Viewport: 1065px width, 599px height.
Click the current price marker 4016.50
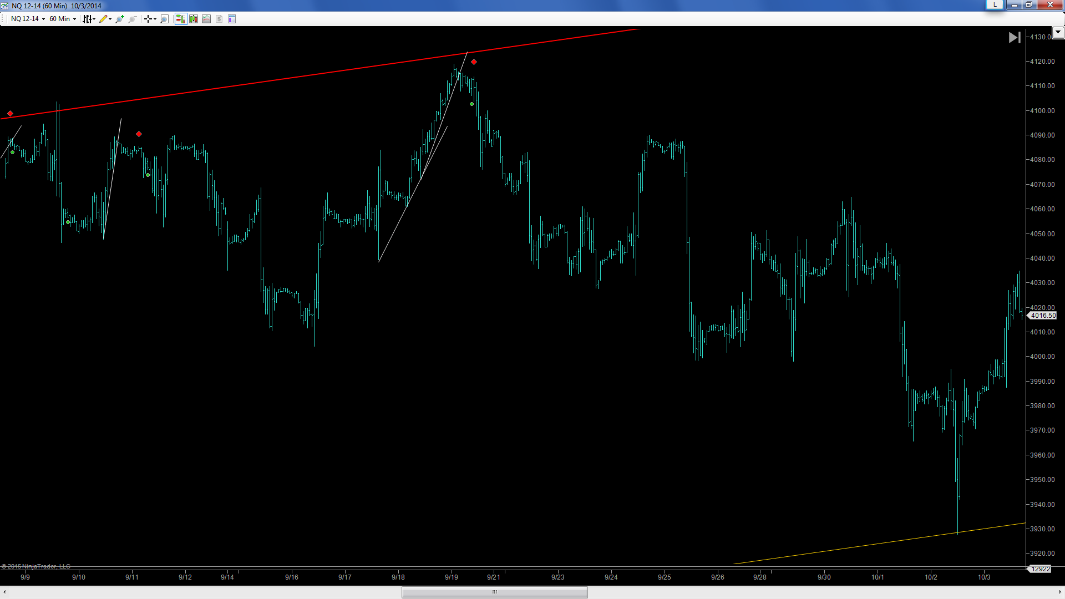tap(1043, 316)
